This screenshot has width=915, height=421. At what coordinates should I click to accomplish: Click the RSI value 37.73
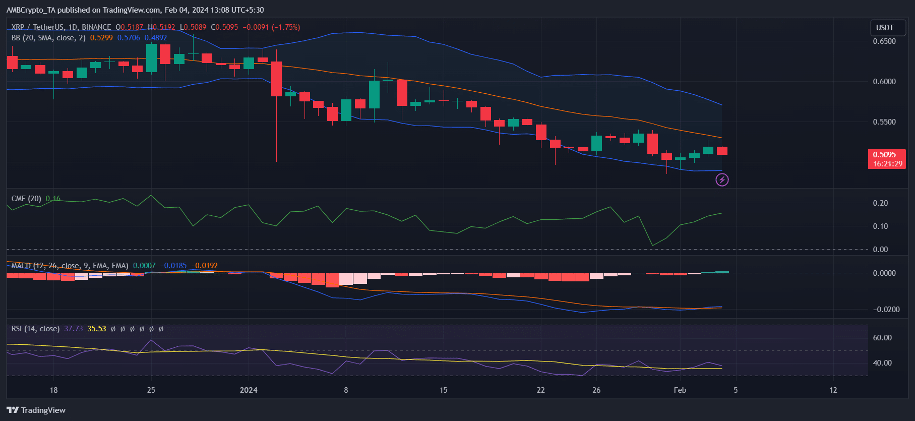coord(74,329)
